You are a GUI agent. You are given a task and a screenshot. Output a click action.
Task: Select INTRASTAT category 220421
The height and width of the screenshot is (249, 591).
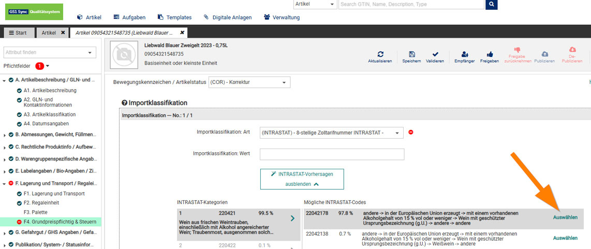click(239, 224)
